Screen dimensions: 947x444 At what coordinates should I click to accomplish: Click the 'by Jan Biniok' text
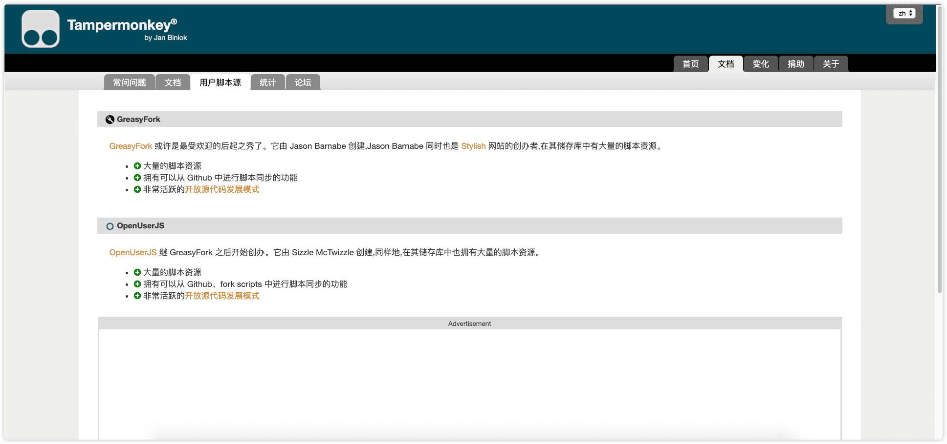(166, 38)
